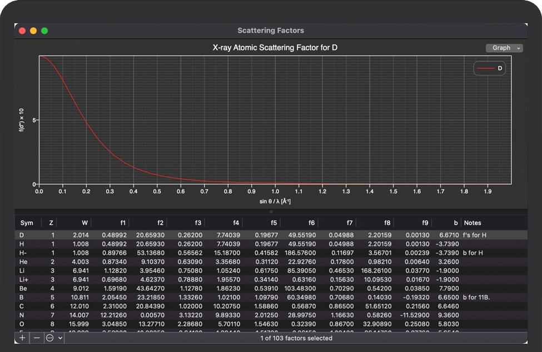542x352 pixels.
Task: Open the Graph popup menu
Action: (x=504, y=48)
